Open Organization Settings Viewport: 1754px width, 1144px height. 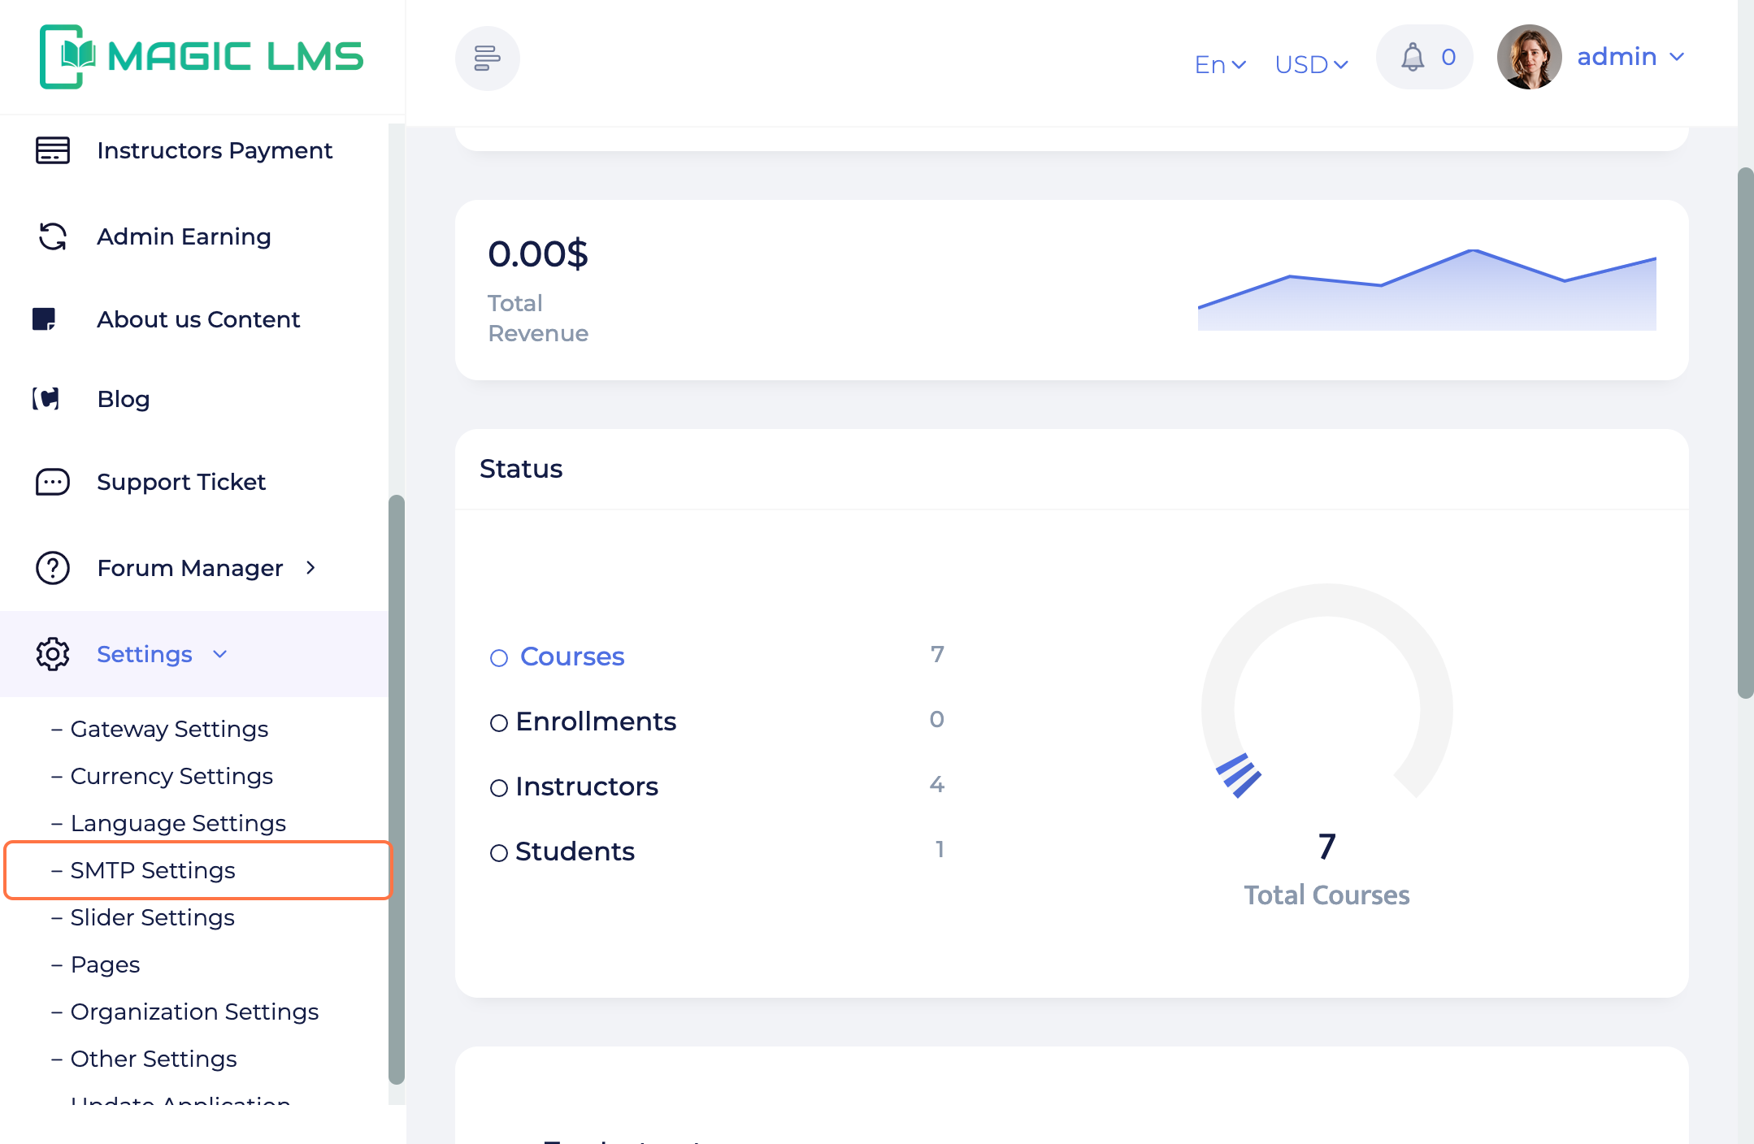[x=194, y=1012]
